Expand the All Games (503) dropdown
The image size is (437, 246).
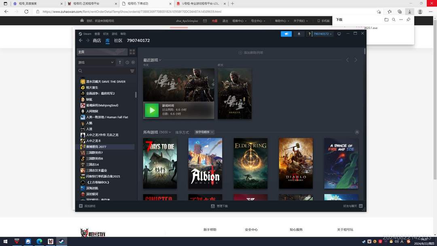point(157,132)
